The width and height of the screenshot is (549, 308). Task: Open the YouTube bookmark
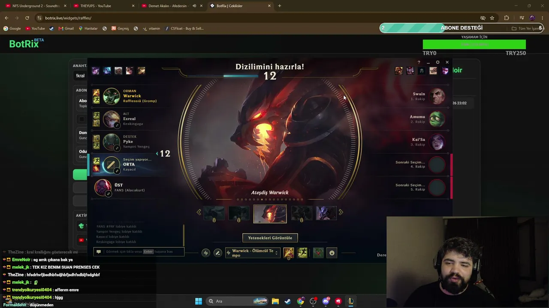35,29
